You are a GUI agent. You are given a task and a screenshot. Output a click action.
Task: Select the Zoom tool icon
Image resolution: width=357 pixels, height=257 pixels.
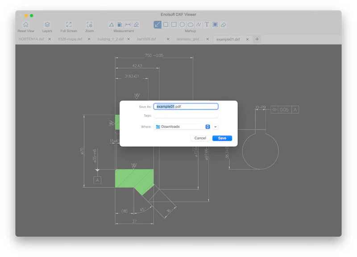click(89, 25)
